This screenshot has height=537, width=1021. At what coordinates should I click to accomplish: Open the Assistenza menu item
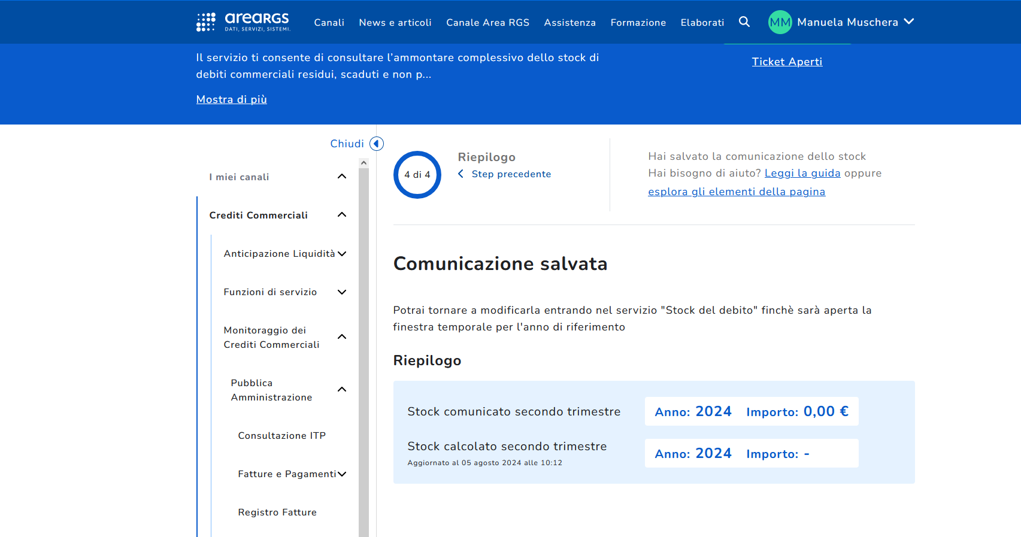coord(569,23)
